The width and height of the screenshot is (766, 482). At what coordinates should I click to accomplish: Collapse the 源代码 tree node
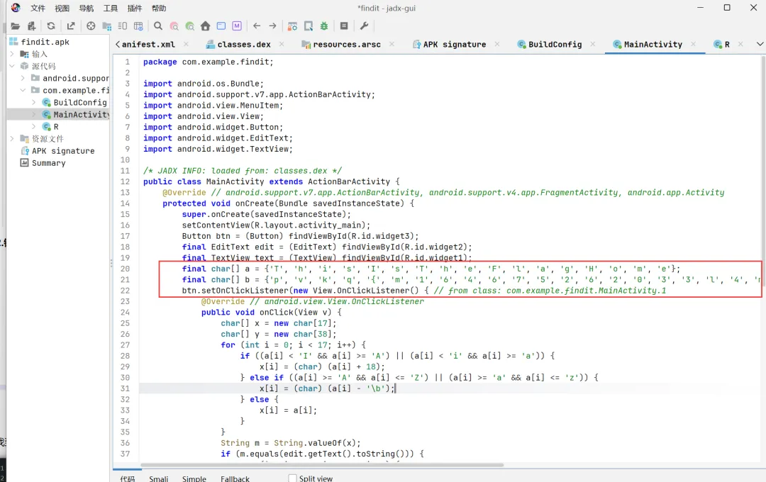[x=12, y=66]
